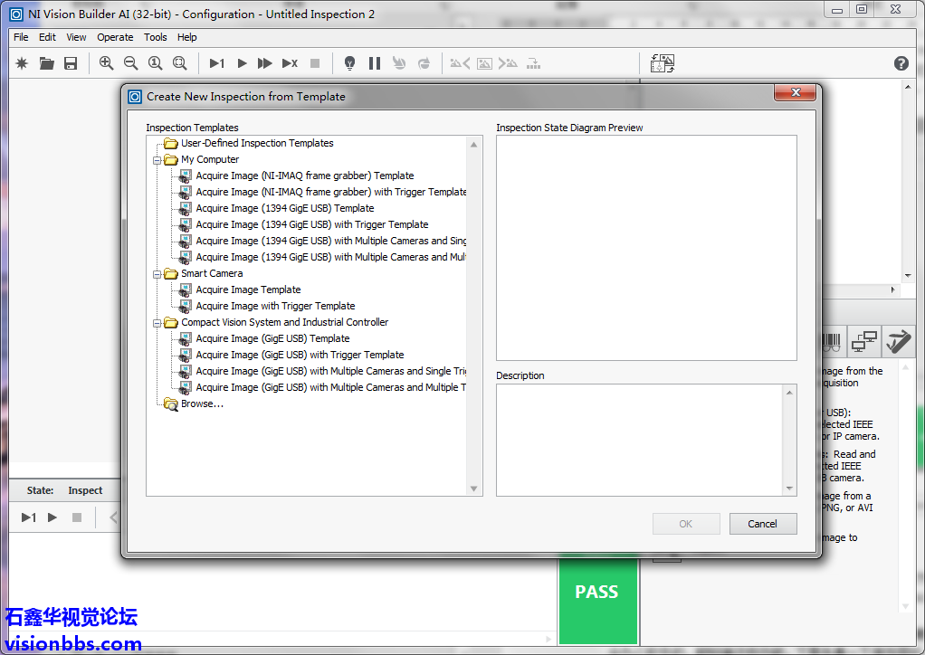Click the Cancel button in the dialog
This screenshot has height=655, width=925.
tap(762, 524)
